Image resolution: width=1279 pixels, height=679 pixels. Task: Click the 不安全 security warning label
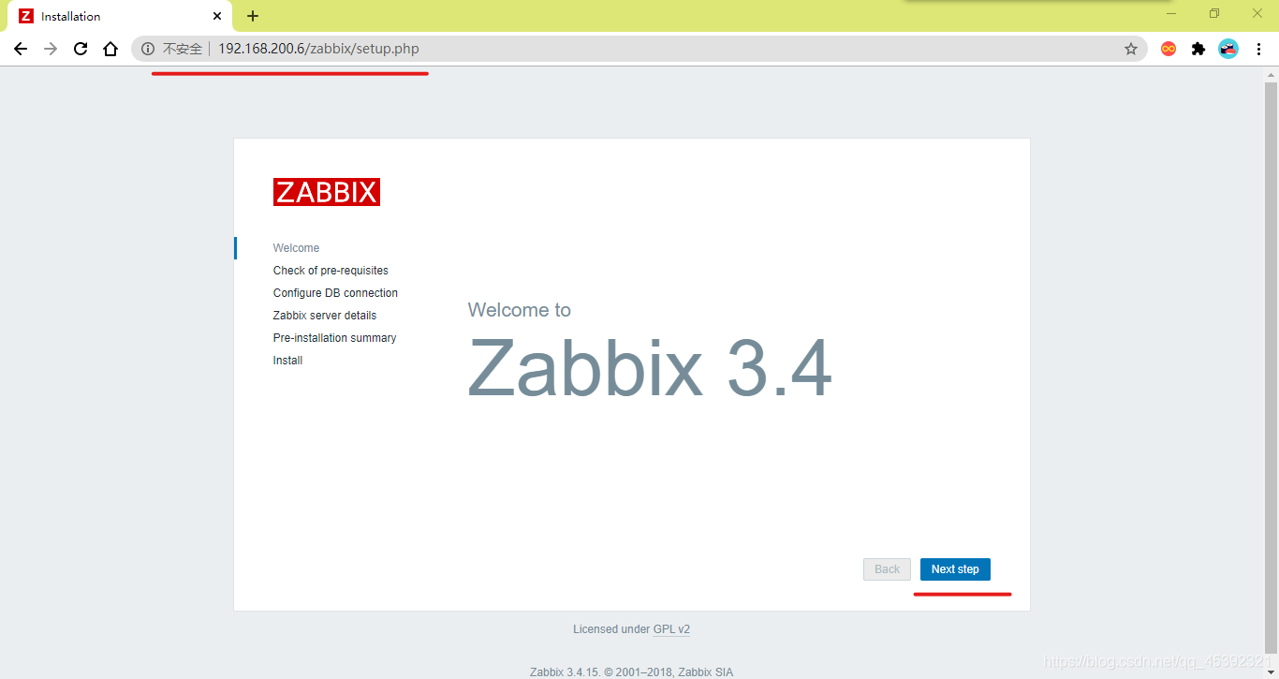click(x=183, y=49)
